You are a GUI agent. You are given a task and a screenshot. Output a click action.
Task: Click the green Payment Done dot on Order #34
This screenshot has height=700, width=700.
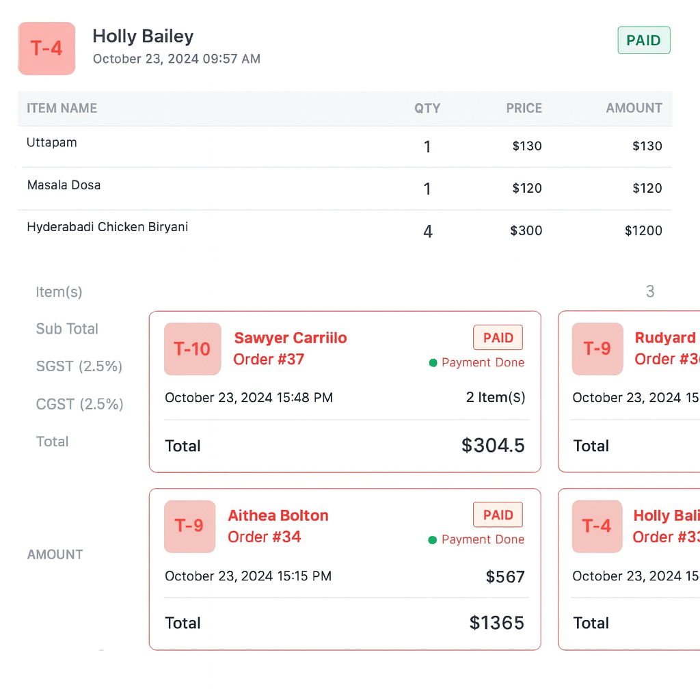tap(432, 540)
